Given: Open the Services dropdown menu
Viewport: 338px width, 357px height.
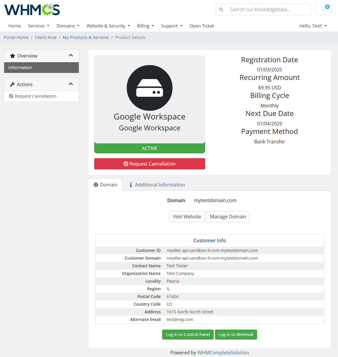Looking at the screenshot, I should pyautogui.click(x=39, y=26).
